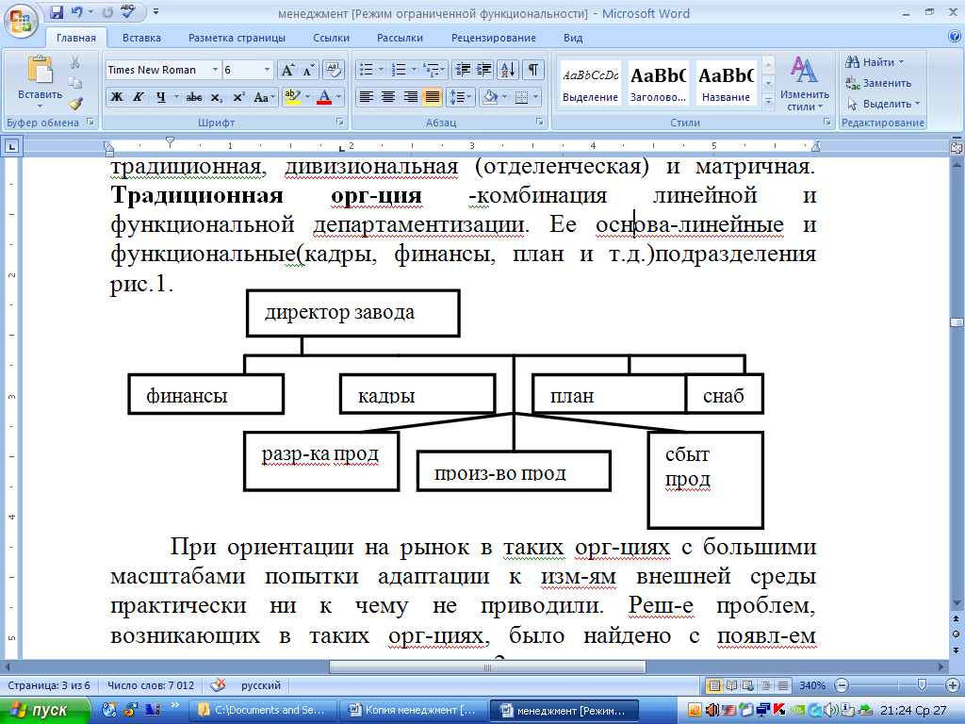
Task: Switch to Full Screen Reading view
Action: click(x=731, y=685)
